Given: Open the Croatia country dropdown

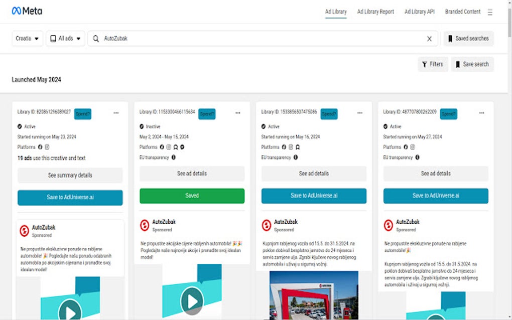Looking at the screenshot, I should 27,38.
